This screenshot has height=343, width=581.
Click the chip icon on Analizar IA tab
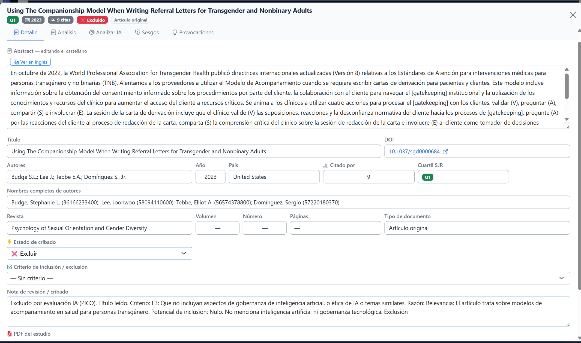click(x=92, y=32)
